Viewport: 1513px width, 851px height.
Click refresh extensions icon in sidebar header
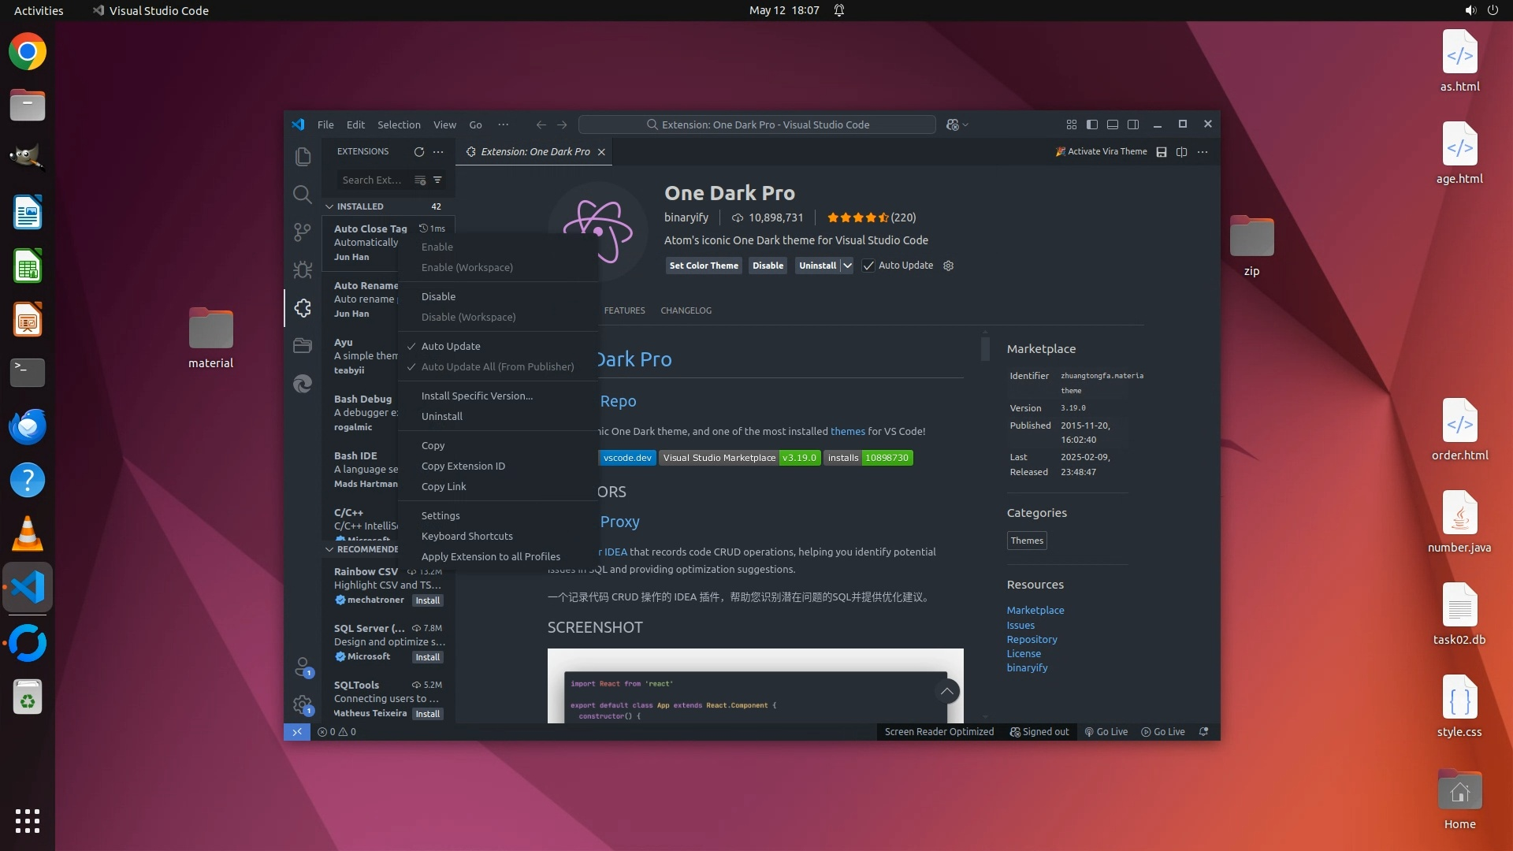coord(419,151)
